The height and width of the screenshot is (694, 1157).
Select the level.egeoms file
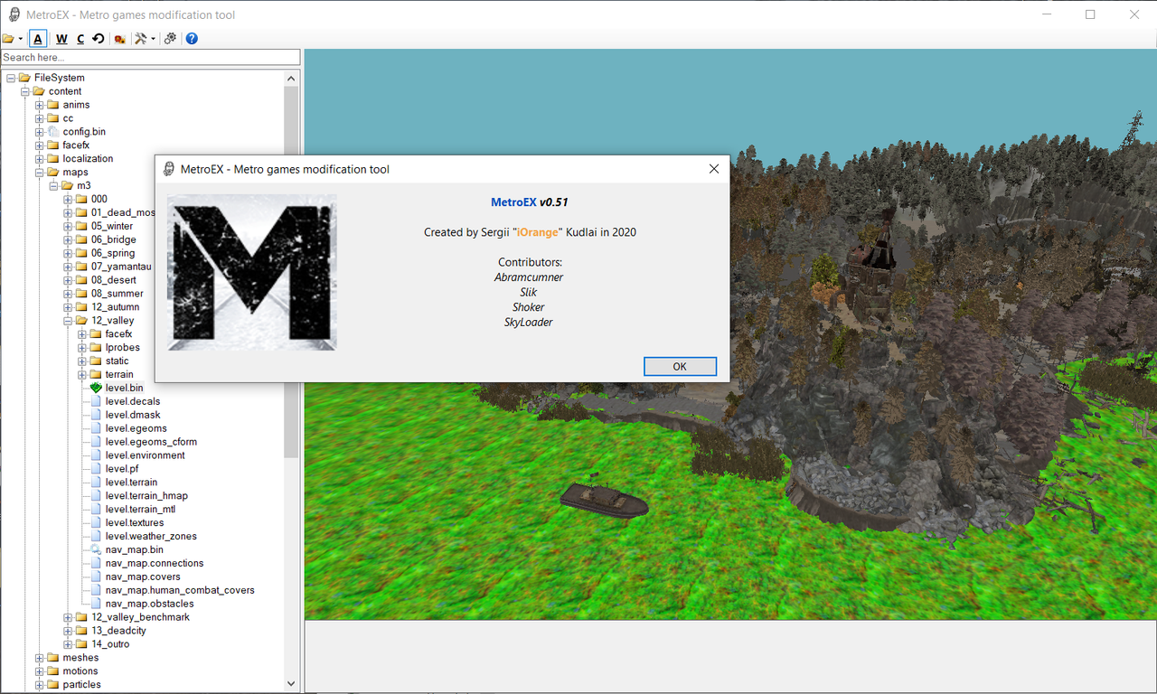tap(136, 428)
